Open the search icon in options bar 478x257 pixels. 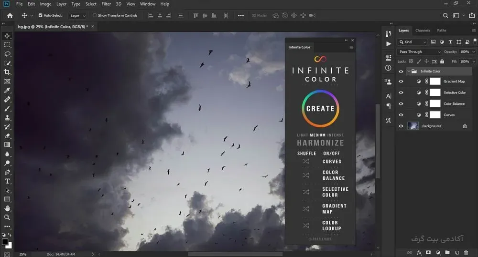(x=445, y=16)
